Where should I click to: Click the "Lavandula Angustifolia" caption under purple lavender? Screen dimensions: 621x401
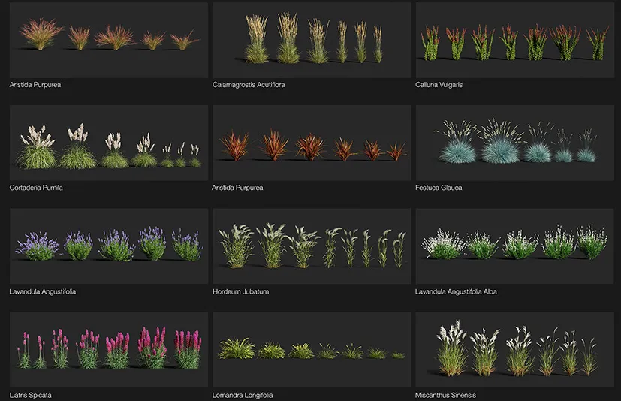click(42, 291)
